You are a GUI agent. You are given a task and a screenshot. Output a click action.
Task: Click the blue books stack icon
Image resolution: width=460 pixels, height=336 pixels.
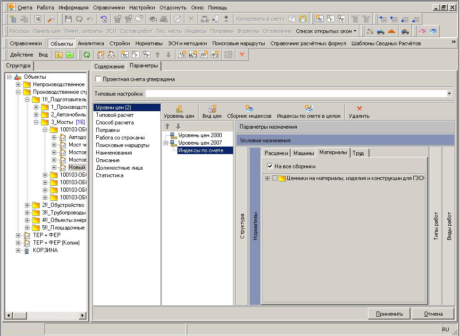433,31
